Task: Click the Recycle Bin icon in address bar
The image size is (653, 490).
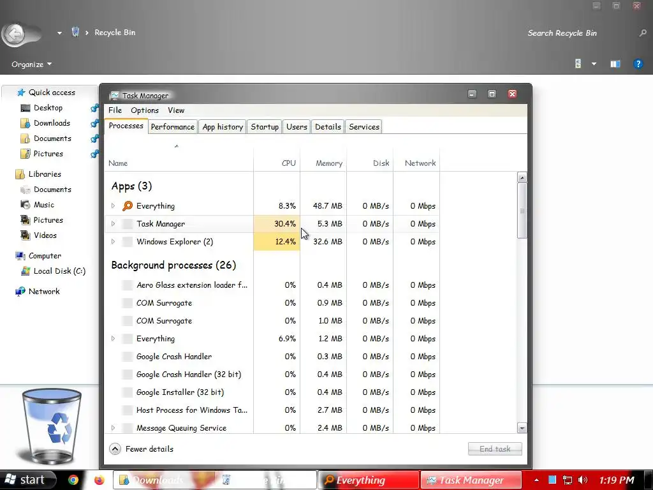Action: click(x=75, y=32)
